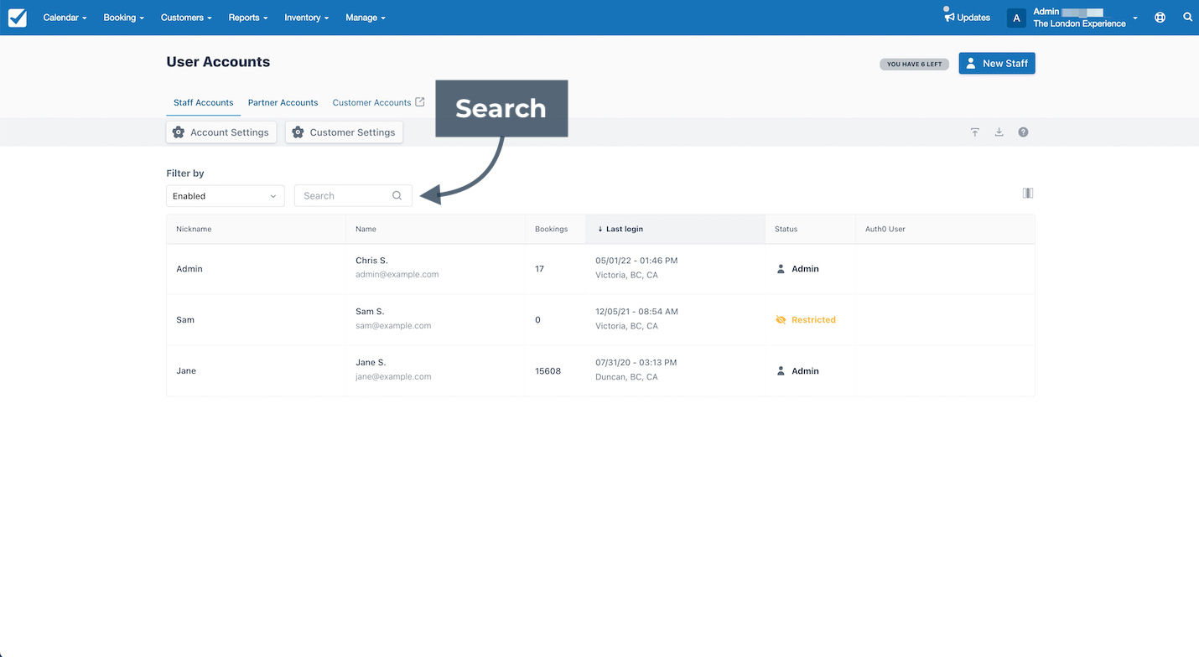Expand the Customers menu
The width and height of the screenshot is (1199, 657).
[x=186, y=18]
